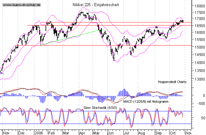
Task: Click the May label on time axis
Action: coord(96,133)
